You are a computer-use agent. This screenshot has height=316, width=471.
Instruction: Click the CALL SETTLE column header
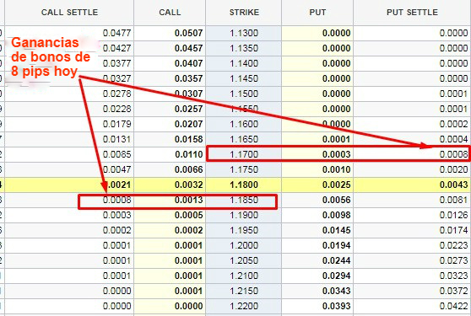[69, 13]
